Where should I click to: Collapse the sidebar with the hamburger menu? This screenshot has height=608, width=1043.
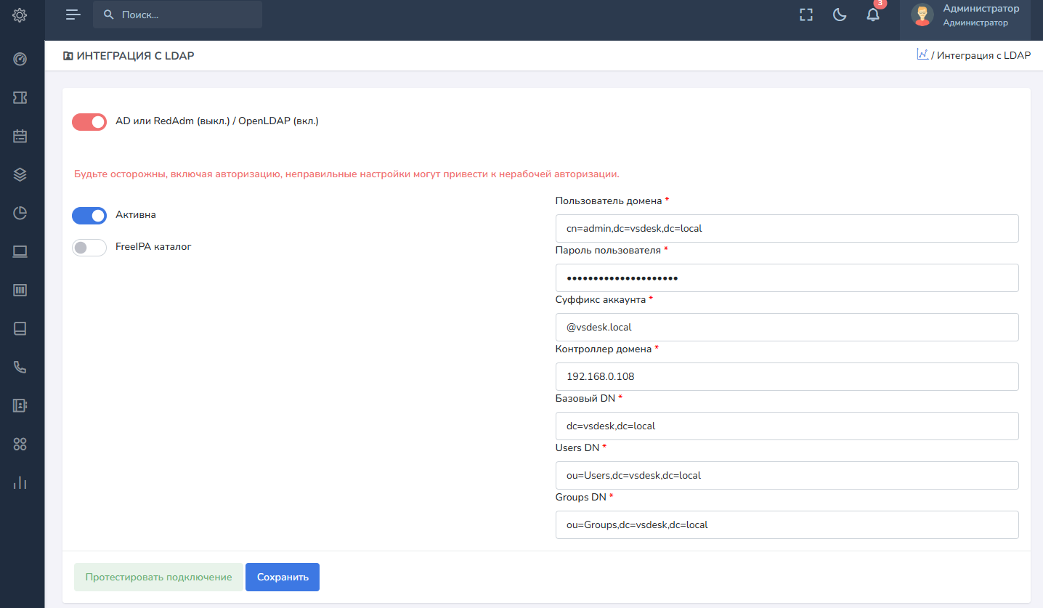point(73,15)
